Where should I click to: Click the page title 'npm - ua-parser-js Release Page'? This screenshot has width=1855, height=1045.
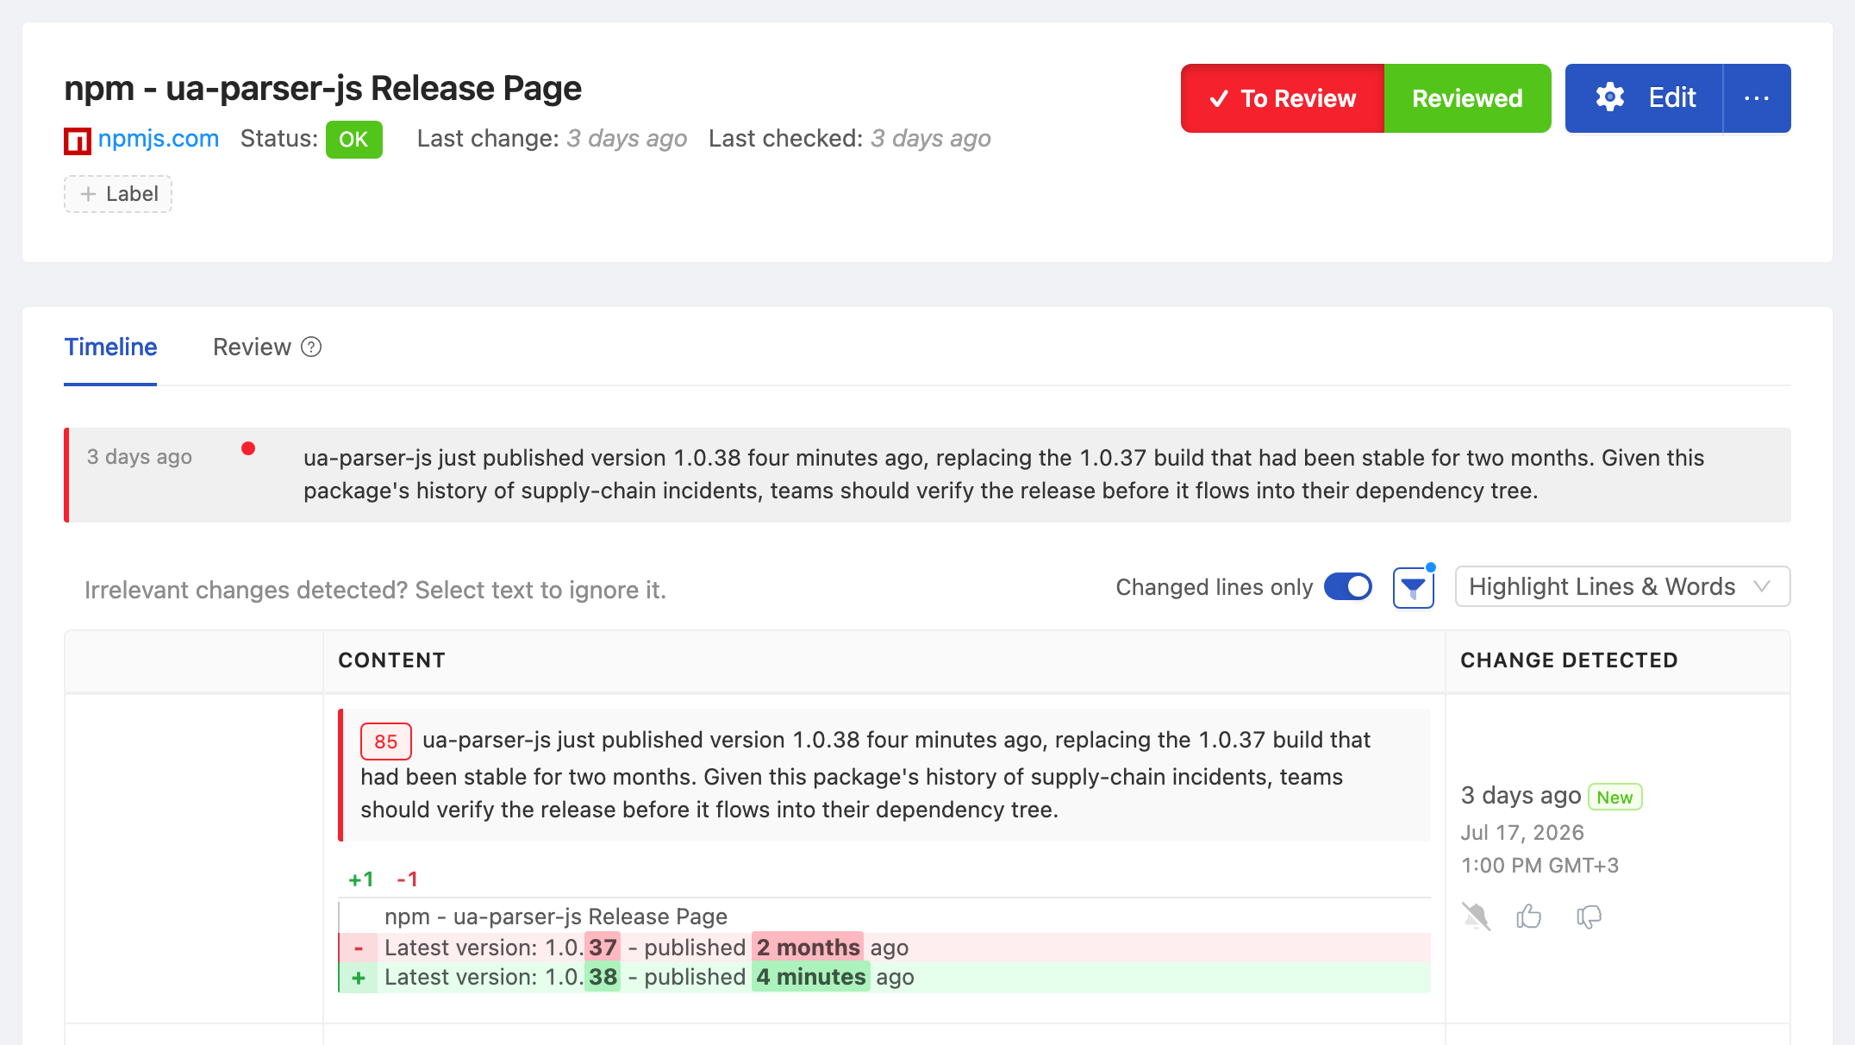(x=323, y=88)
